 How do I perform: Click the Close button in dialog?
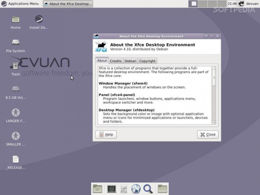208,134
